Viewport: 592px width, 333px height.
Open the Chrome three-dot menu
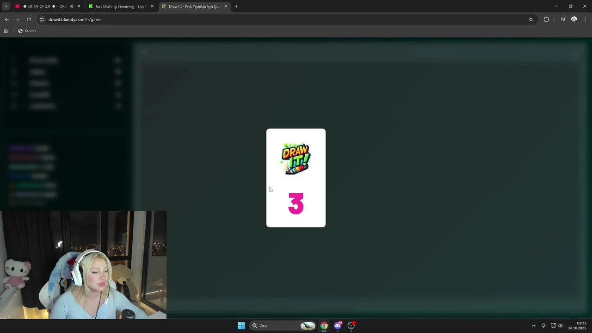coord(585,19)
